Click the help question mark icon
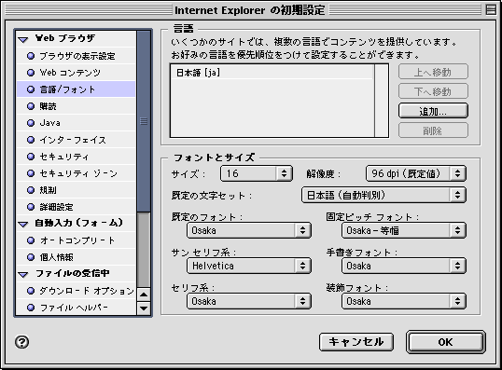 coord(21,342)
